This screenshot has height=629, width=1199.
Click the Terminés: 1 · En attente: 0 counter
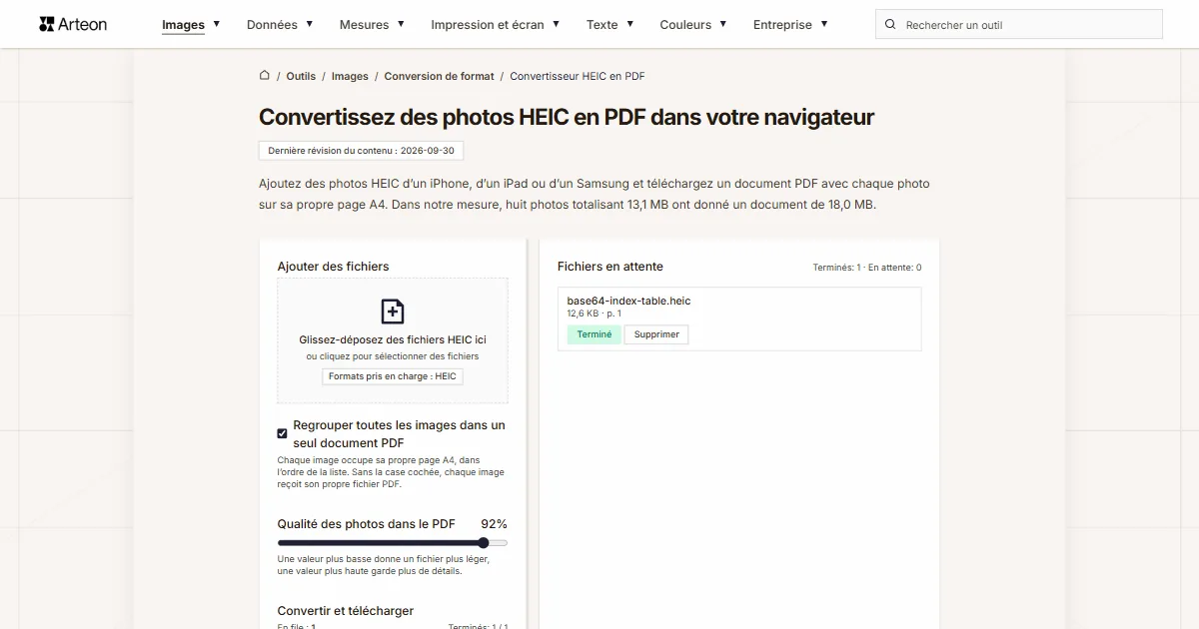867,268
